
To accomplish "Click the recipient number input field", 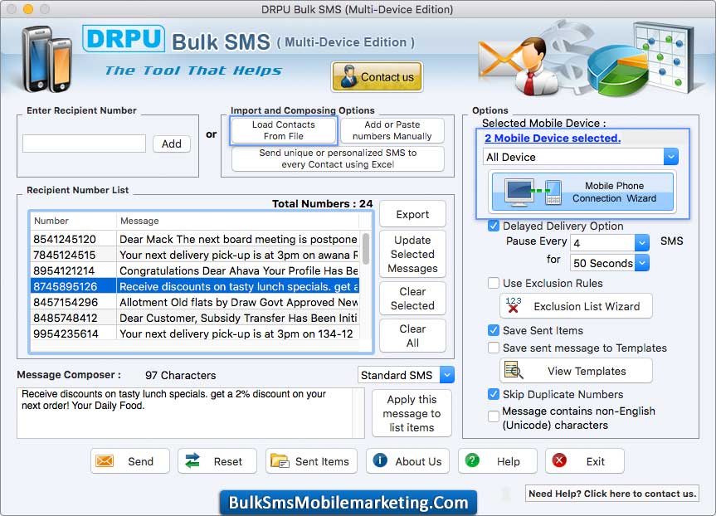I will coord(84,144).
